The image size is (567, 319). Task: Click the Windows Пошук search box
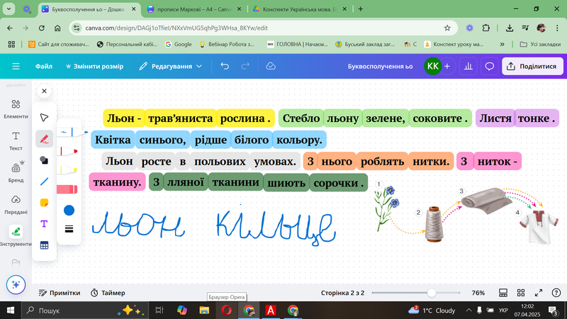tap(85, 310)
